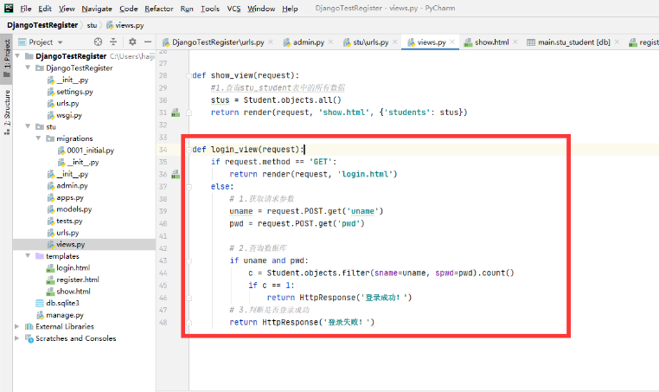Viewport: 659px width, 392px height.
Task: Select models.py in the project tree
Action: click(71, 209)
